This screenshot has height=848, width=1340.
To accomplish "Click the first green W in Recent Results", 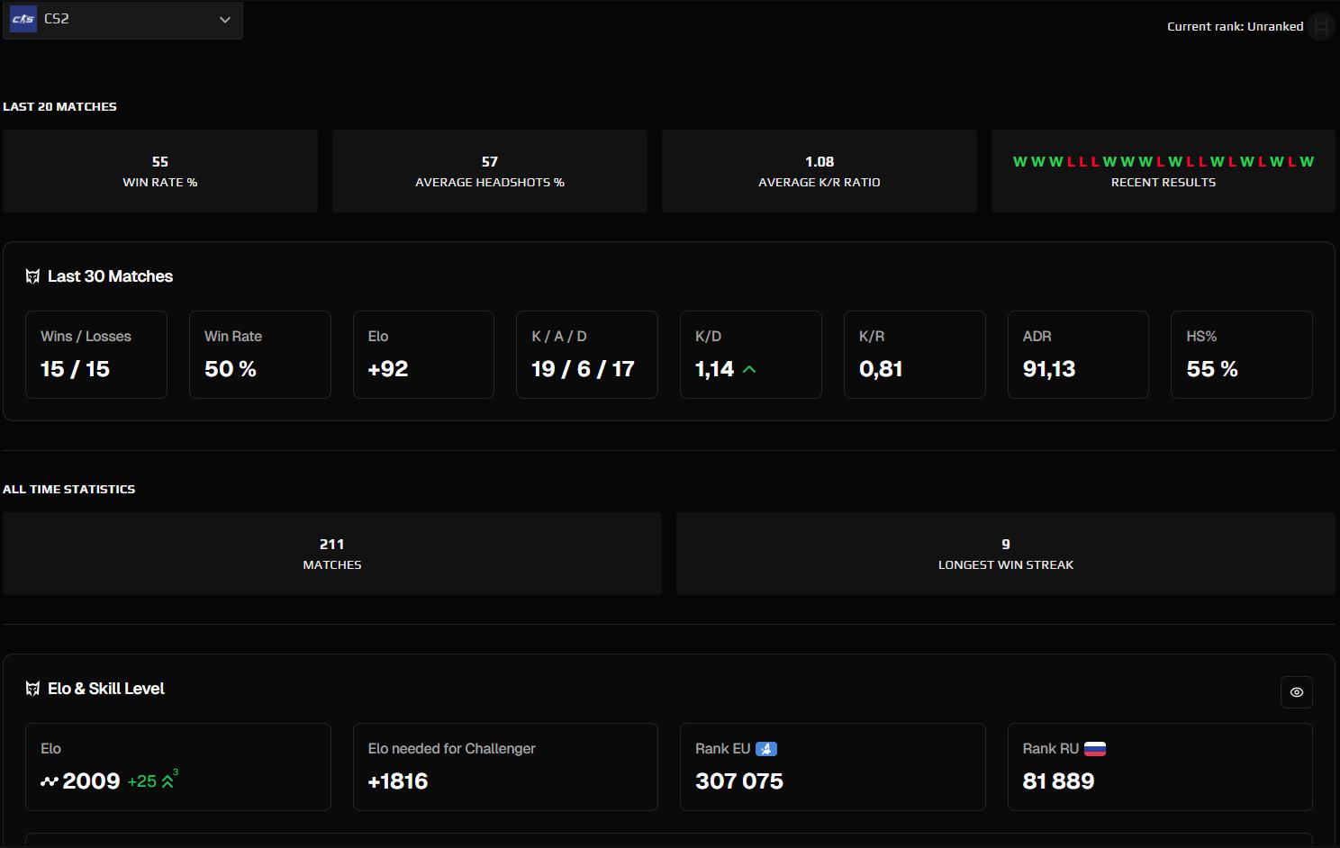I will (1019, 161).
